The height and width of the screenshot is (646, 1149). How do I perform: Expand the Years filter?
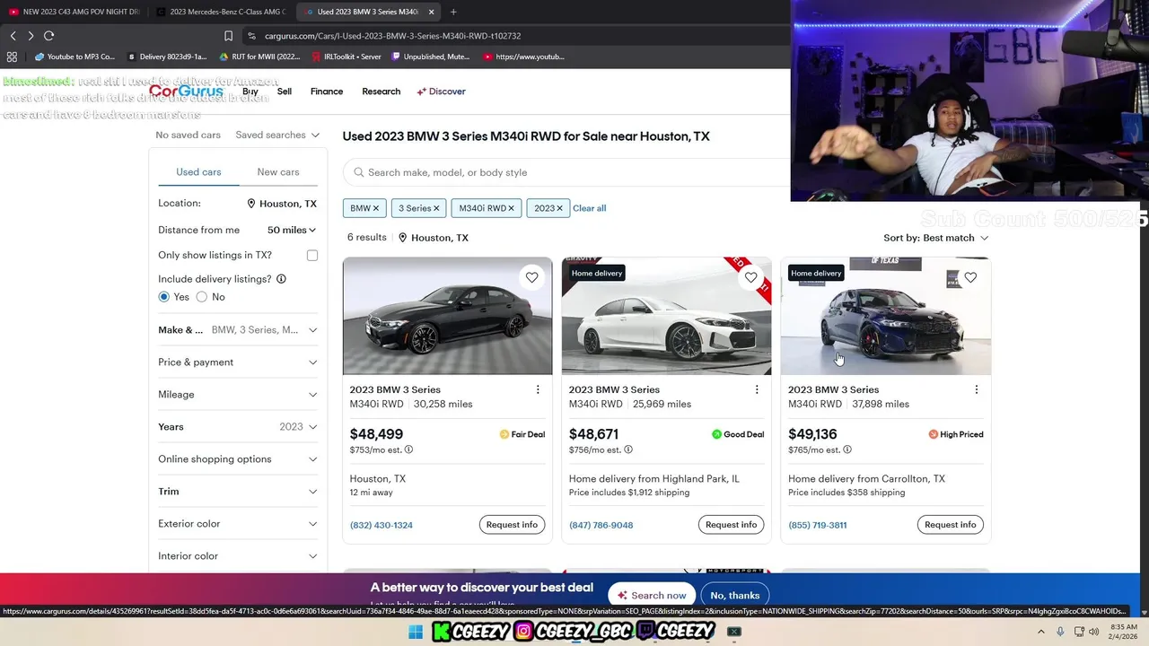pyautogui.click(x=238, y=427)
